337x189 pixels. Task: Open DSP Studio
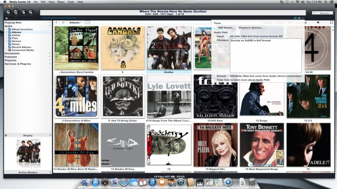(226, 28)
